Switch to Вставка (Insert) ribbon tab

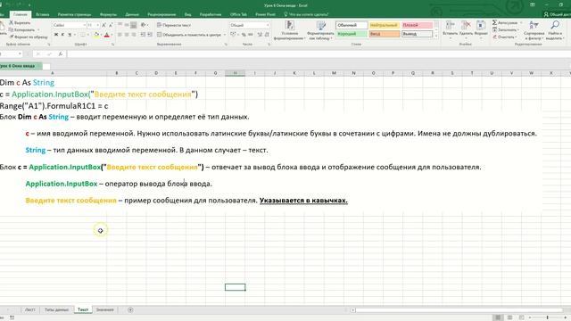coord(43,14)
